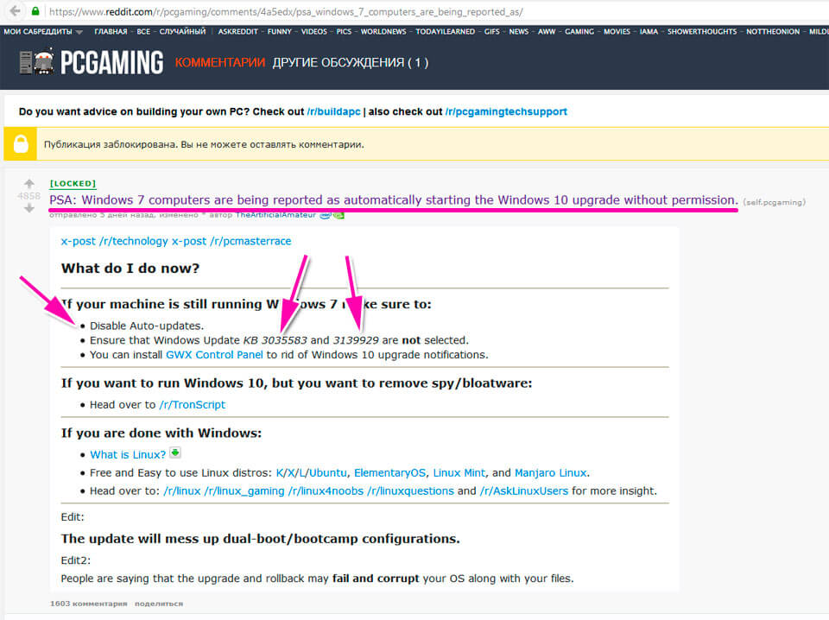Image resolution: width=829 pixels, height=620 pixels.
Task: Open МОИ САБРЕДДИТЫ dropdown
Action: 43,32
